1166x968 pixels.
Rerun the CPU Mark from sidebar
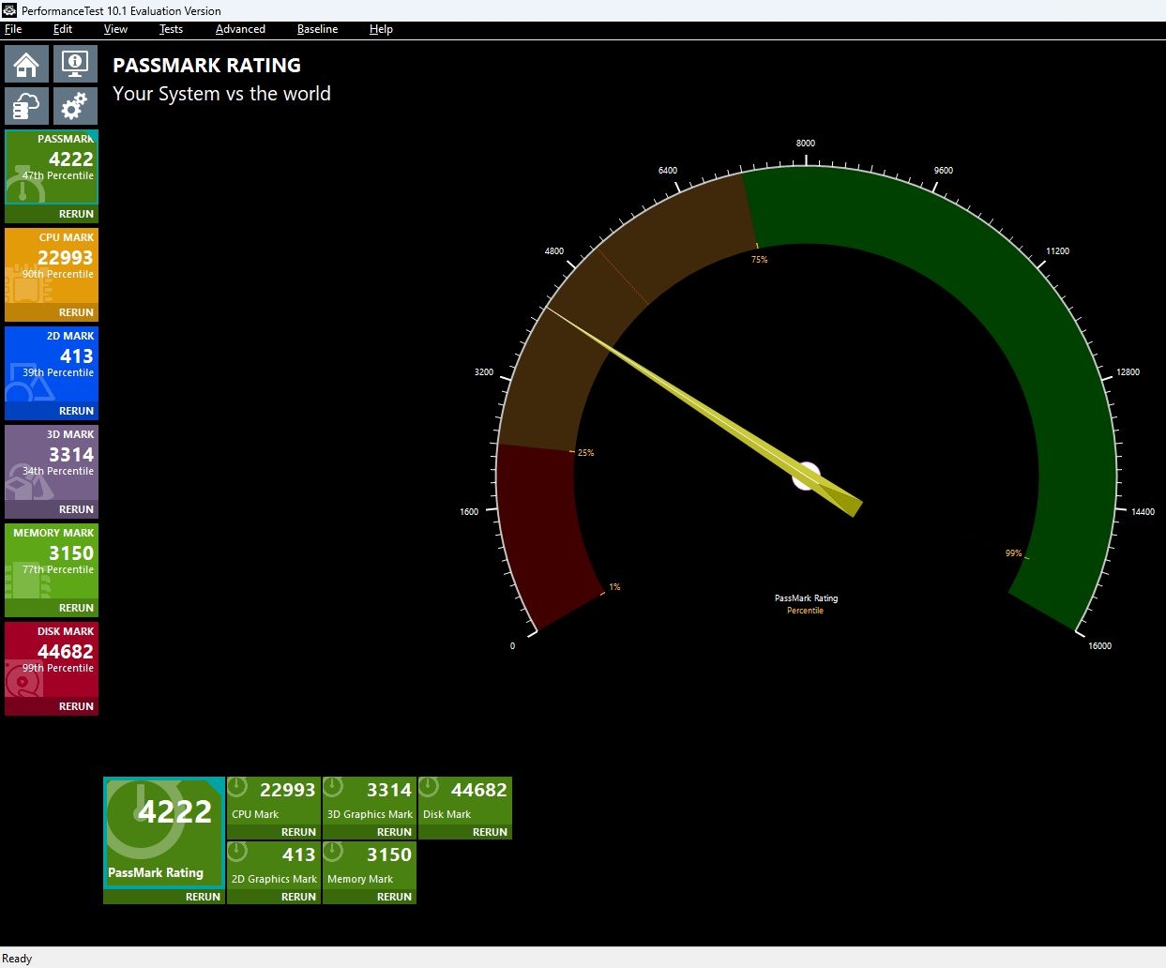pos(76,312)
